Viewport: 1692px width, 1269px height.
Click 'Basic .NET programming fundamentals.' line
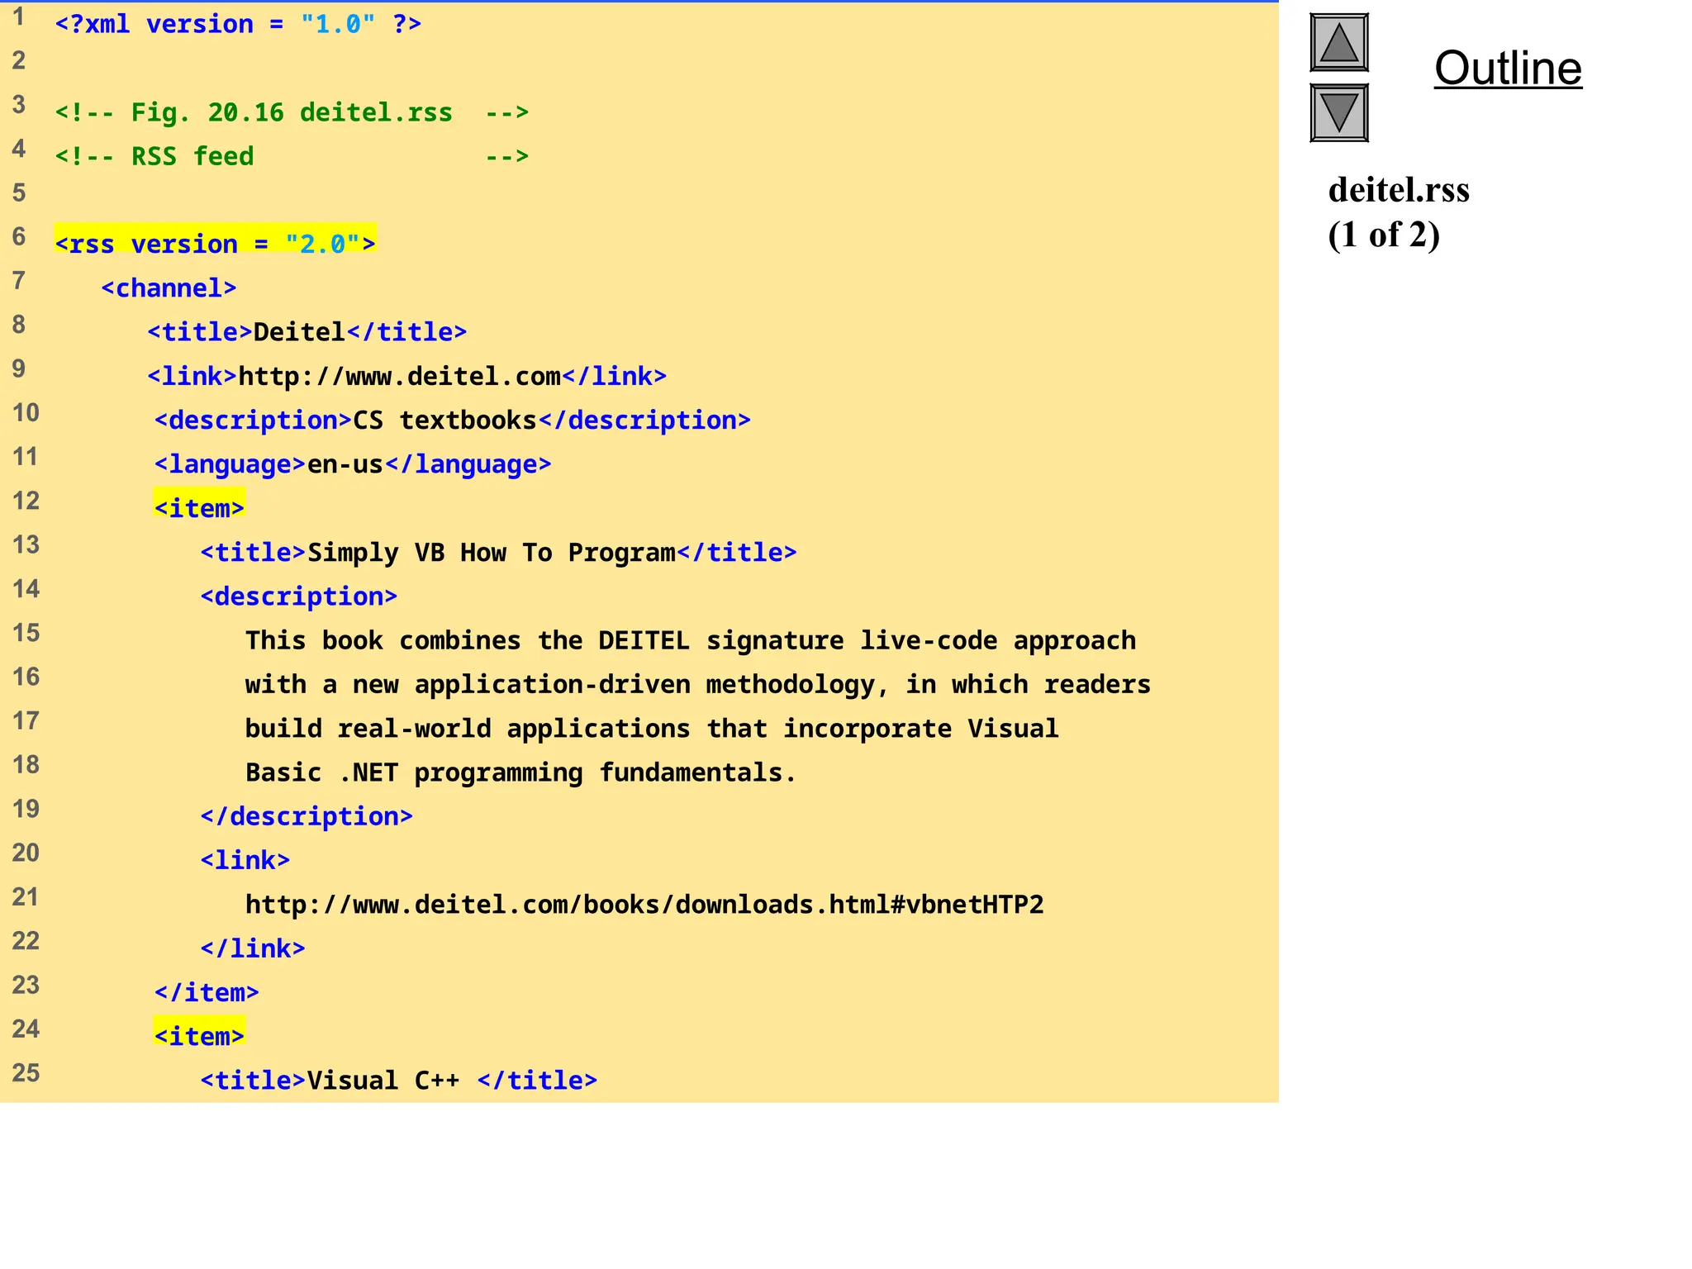pyautogui.click(x=521, y=772)
